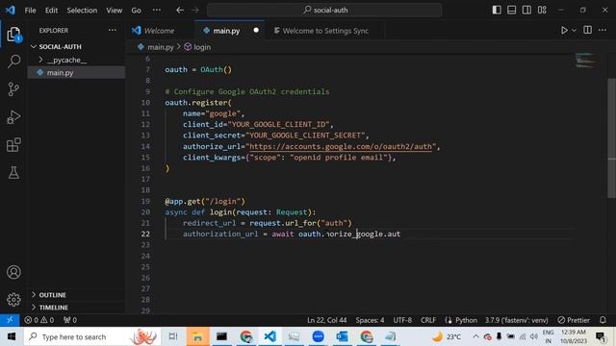Go forward with the right arrow
Viewport: 616px width, 346px height.
tap(195, 11)
